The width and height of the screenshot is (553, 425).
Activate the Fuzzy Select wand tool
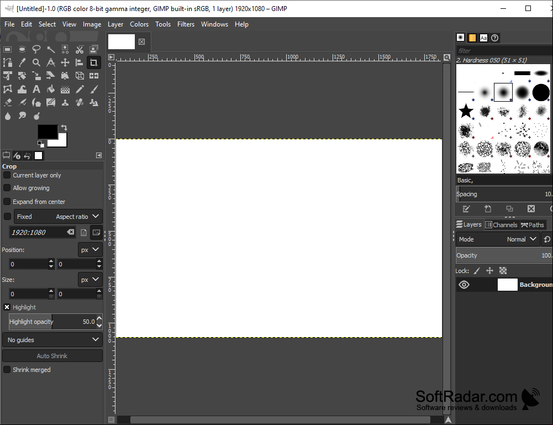click(51, 49)
